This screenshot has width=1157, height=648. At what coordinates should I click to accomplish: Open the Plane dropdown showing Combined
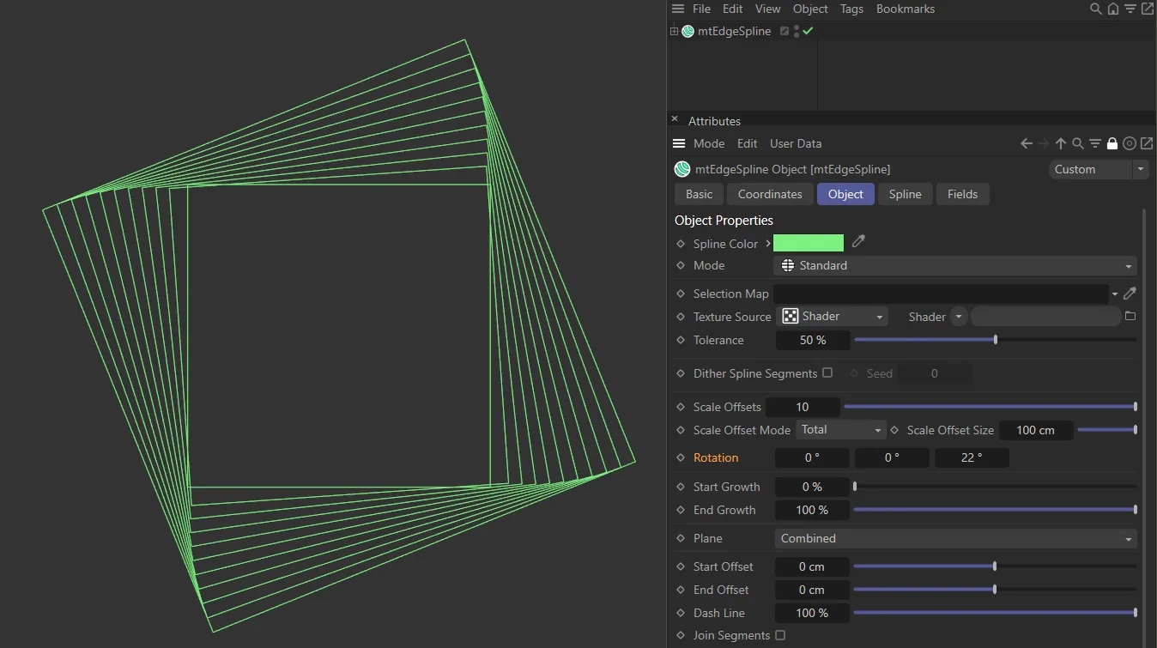tap(954, 538)
